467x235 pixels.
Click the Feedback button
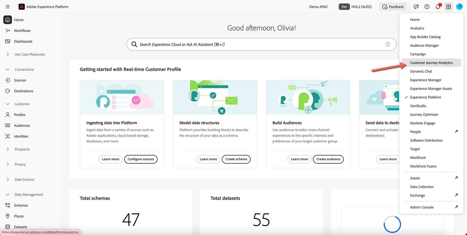pyautogui.click(x=393, y=7)
